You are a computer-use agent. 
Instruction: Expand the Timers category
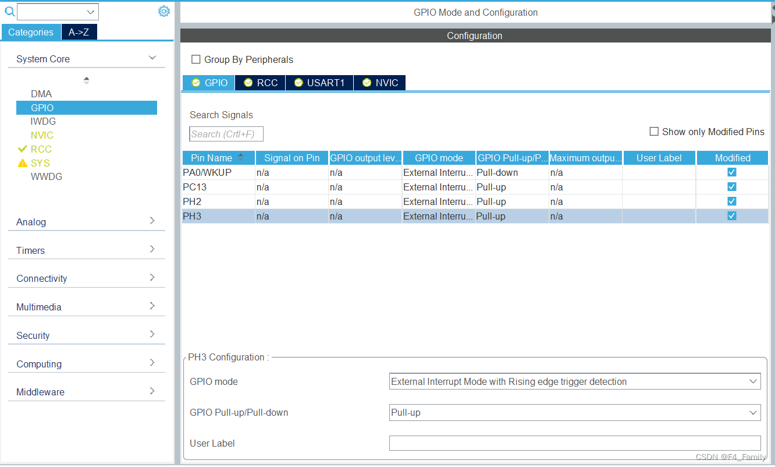[152, 249]
